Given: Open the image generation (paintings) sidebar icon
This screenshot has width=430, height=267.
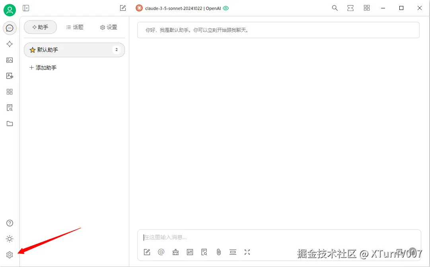Looking at the screenshot, I should coord(10,60).
